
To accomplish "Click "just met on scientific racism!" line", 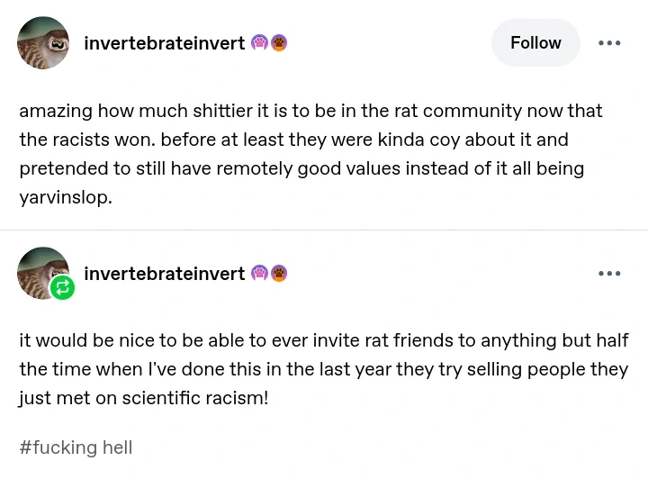I will (143, 398).
